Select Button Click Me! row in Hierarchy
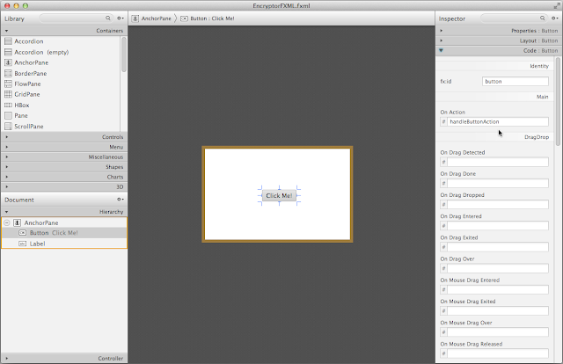563x364 pixels. 64,233
